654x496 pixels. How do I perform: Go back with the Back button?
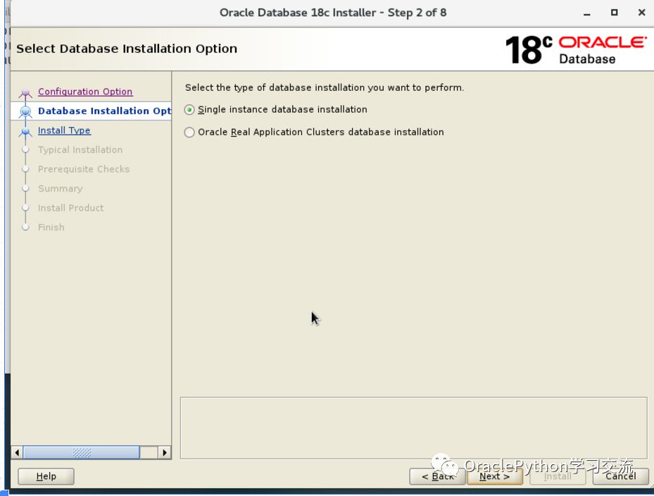(x=437, y=476)
